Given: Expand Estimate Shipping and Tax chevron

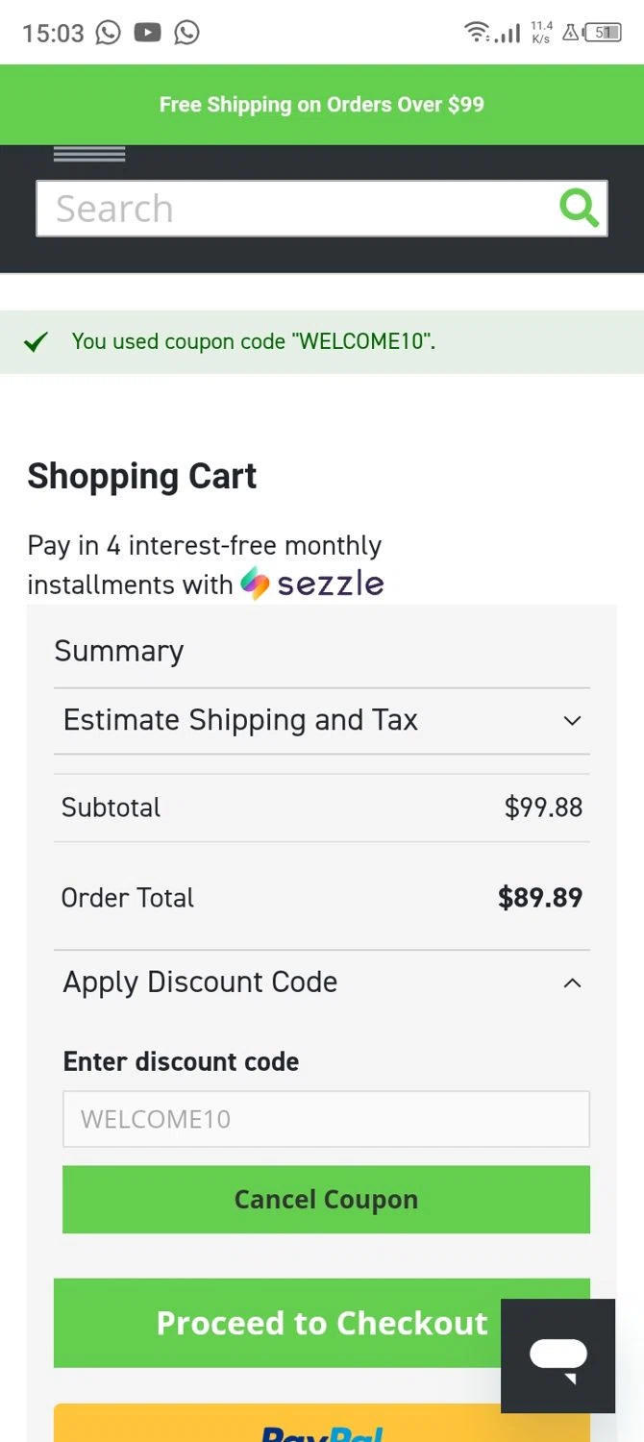Looking at the screenshot, I should point(572,721).
